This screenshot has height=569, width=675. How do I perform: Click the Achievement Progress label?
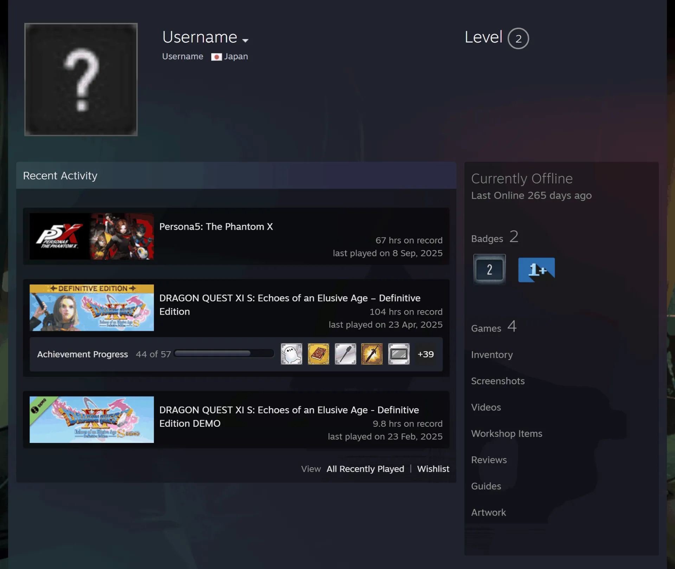83,354
